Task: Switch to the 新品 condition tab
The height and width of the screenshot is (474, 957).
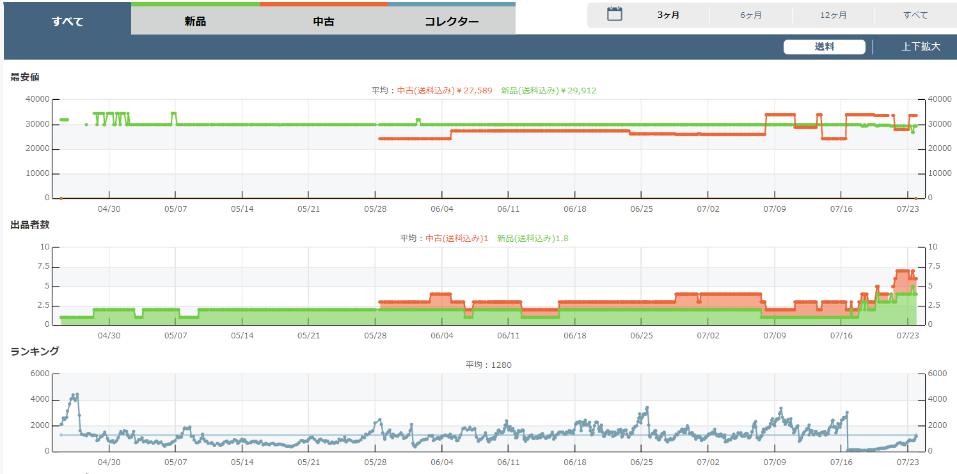Action: click(195, 22)
